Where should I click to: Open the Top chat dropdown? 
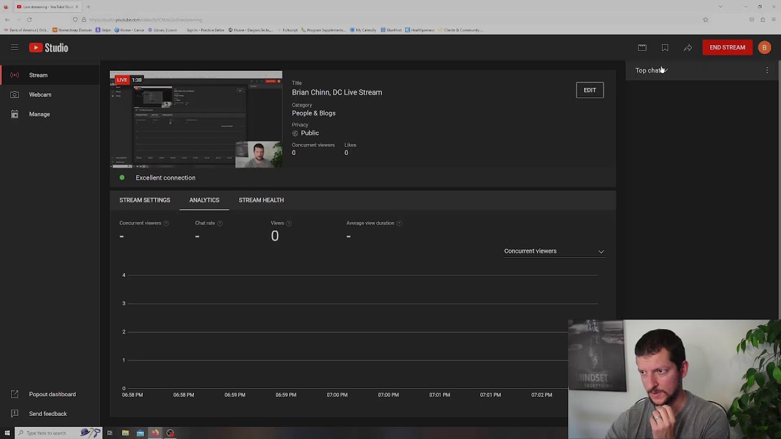652,71
